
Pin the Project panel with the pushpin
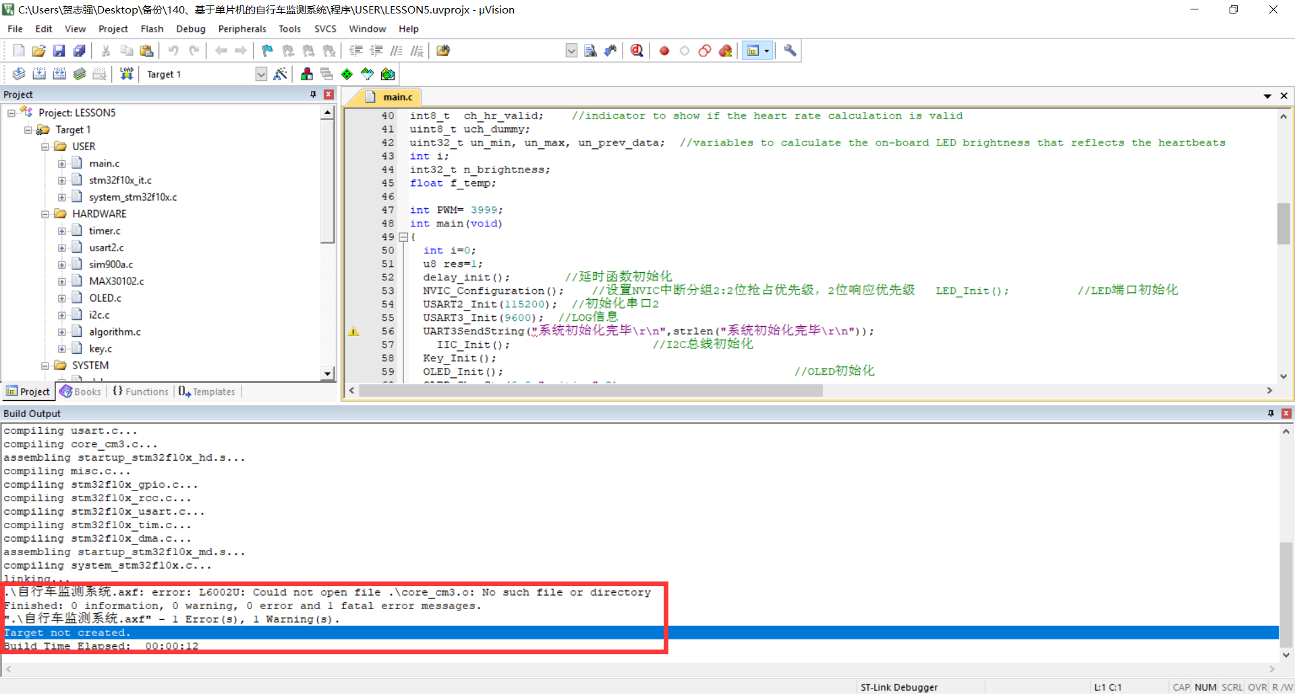point(313,94)
